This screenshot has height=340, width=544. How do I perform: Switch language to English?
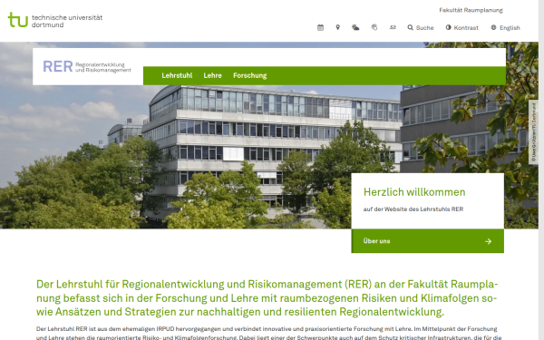[x=506, y=28]
